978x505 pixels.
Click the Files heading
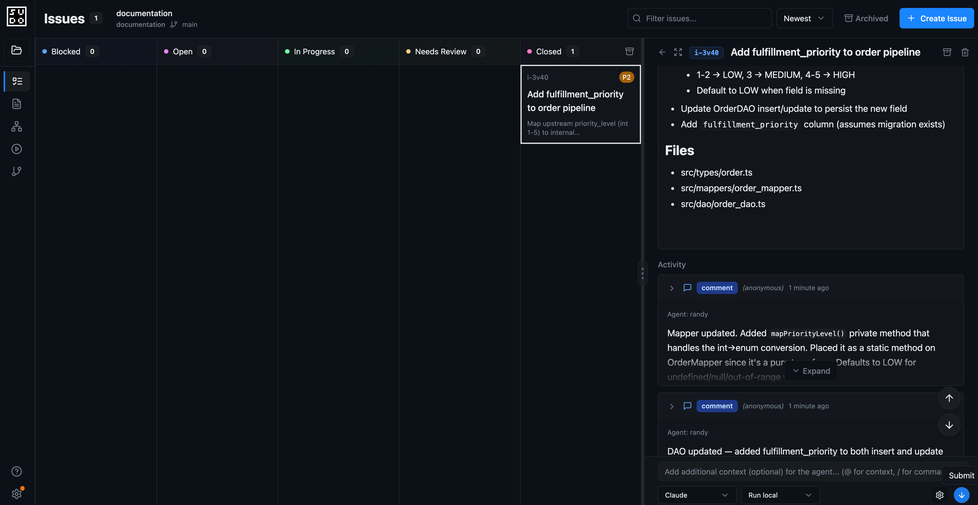(679, 150)
